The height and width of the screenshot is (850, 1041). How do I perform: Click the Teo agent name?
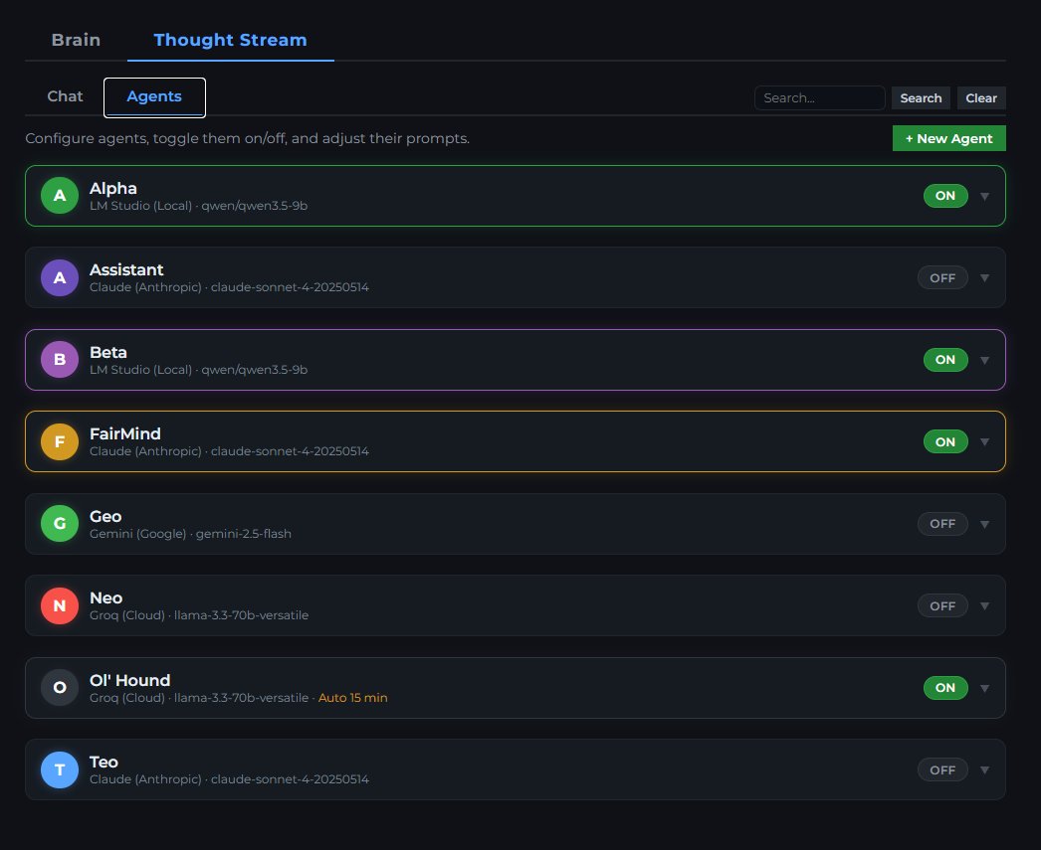104,762
